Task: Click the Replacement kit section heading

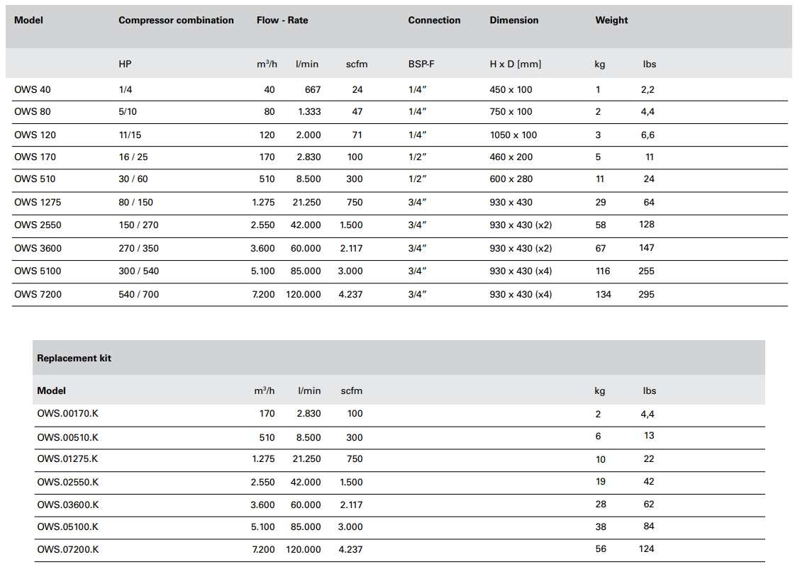Action: click(74, 358)
